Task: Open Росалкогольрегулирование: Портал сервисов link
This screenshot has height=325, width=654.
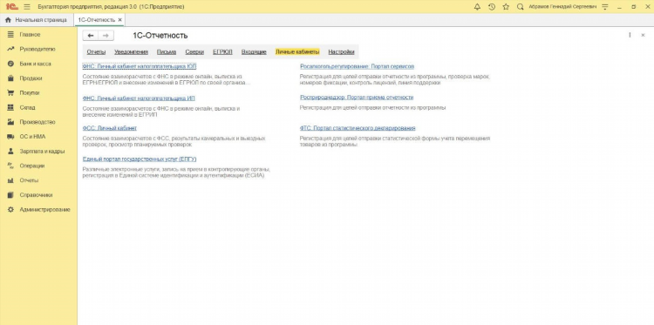Action: tap(357, 66)
